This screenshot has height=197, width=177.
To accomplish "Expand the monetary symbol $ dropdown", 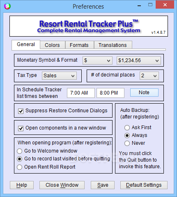I will point(97,60).
